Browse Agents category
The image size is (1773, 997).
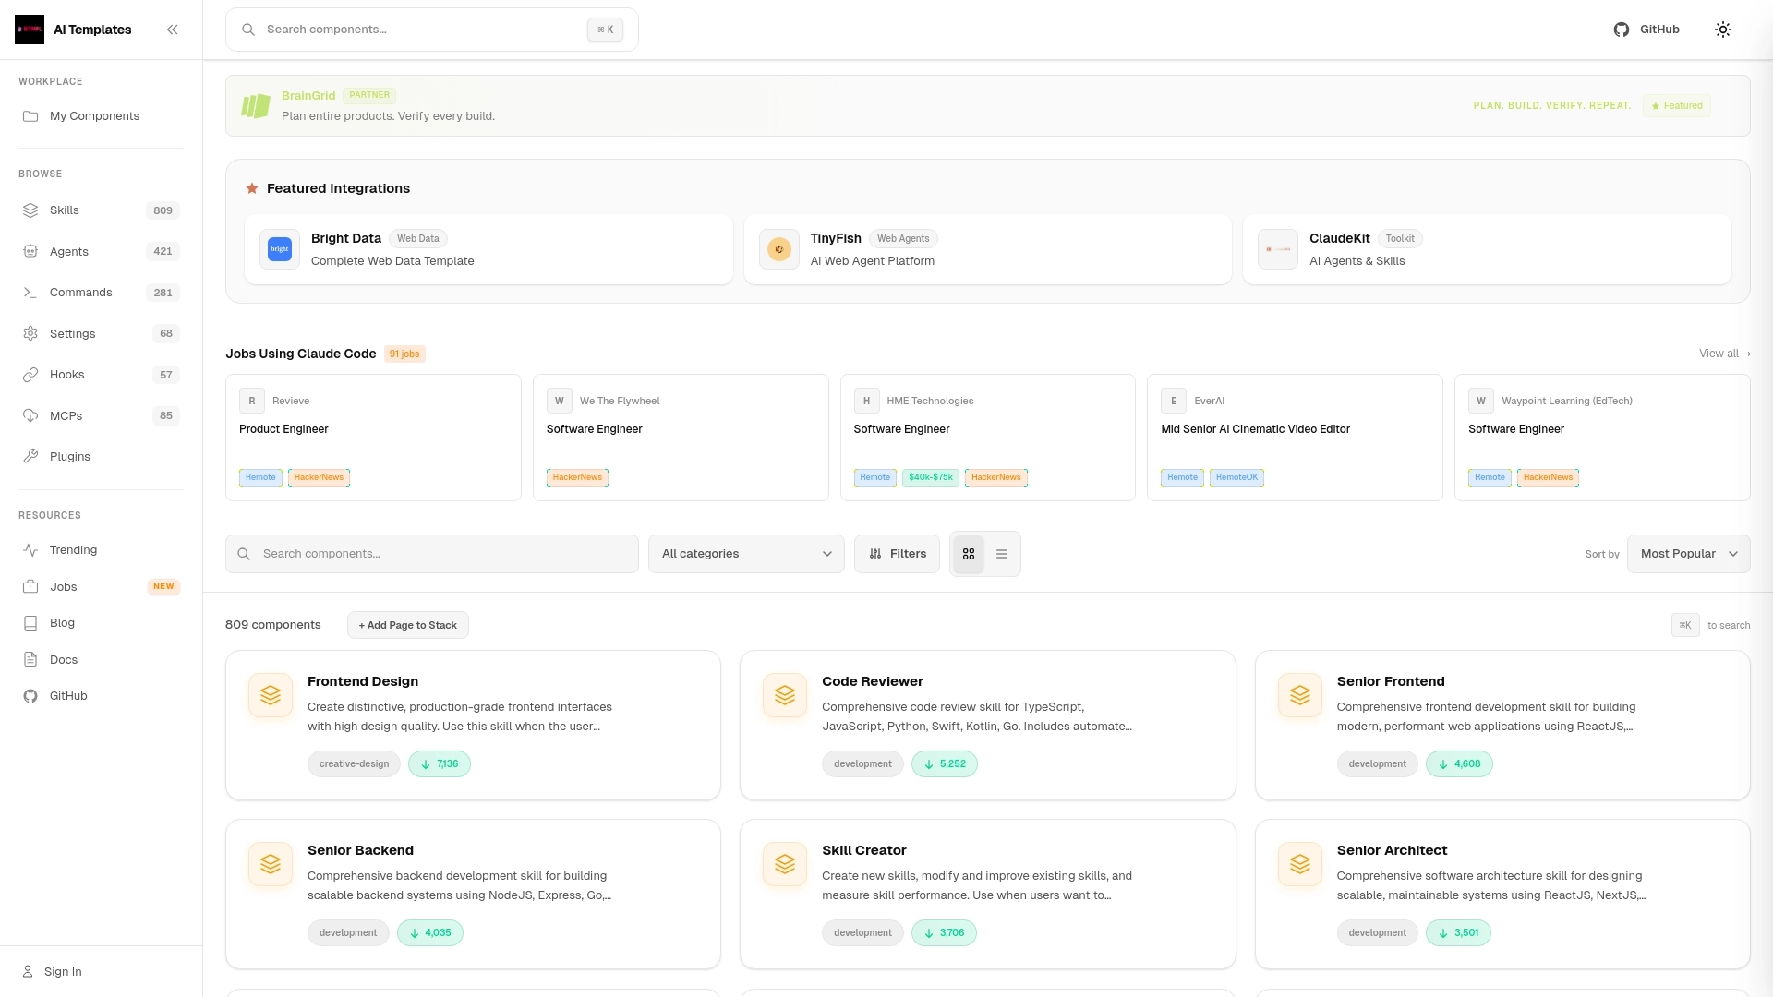pyautogui.click(x=101, y=251)
